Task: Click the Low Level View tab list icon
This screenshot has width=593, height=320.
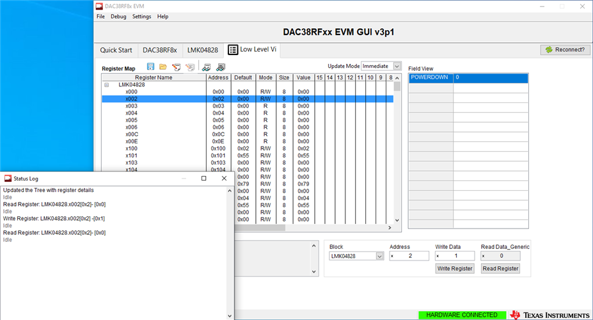Action: [x=233, y=49]
